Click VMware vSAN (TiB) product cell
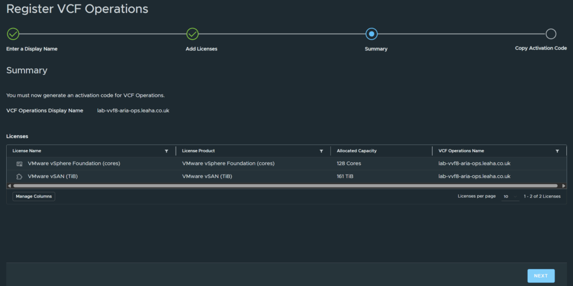The image size is (573, 286). click(207, 176)
